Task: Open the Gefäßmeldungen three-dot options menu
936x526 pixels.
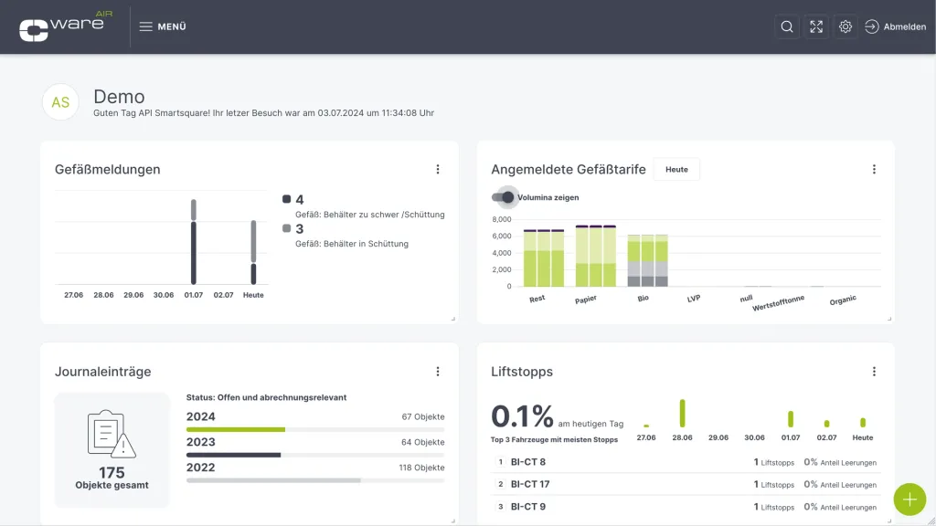Action: pyautogui.click(x=438, y=169)
